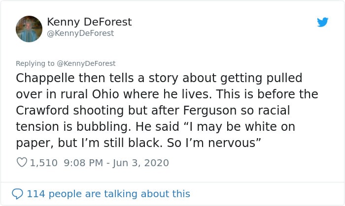
Task: Open the Kenny DeForest display name
Action: tap(89, 22)
